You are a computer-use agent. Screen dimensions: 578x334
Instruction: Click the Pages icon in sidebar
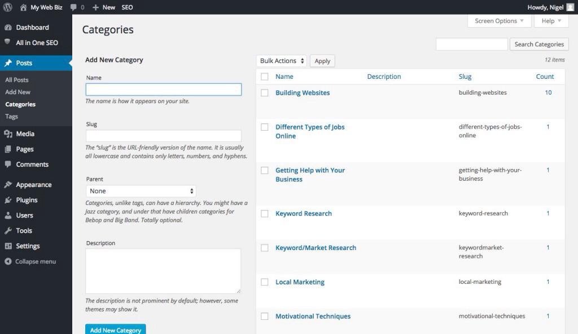pyautogui.click(x=8, y=149)
